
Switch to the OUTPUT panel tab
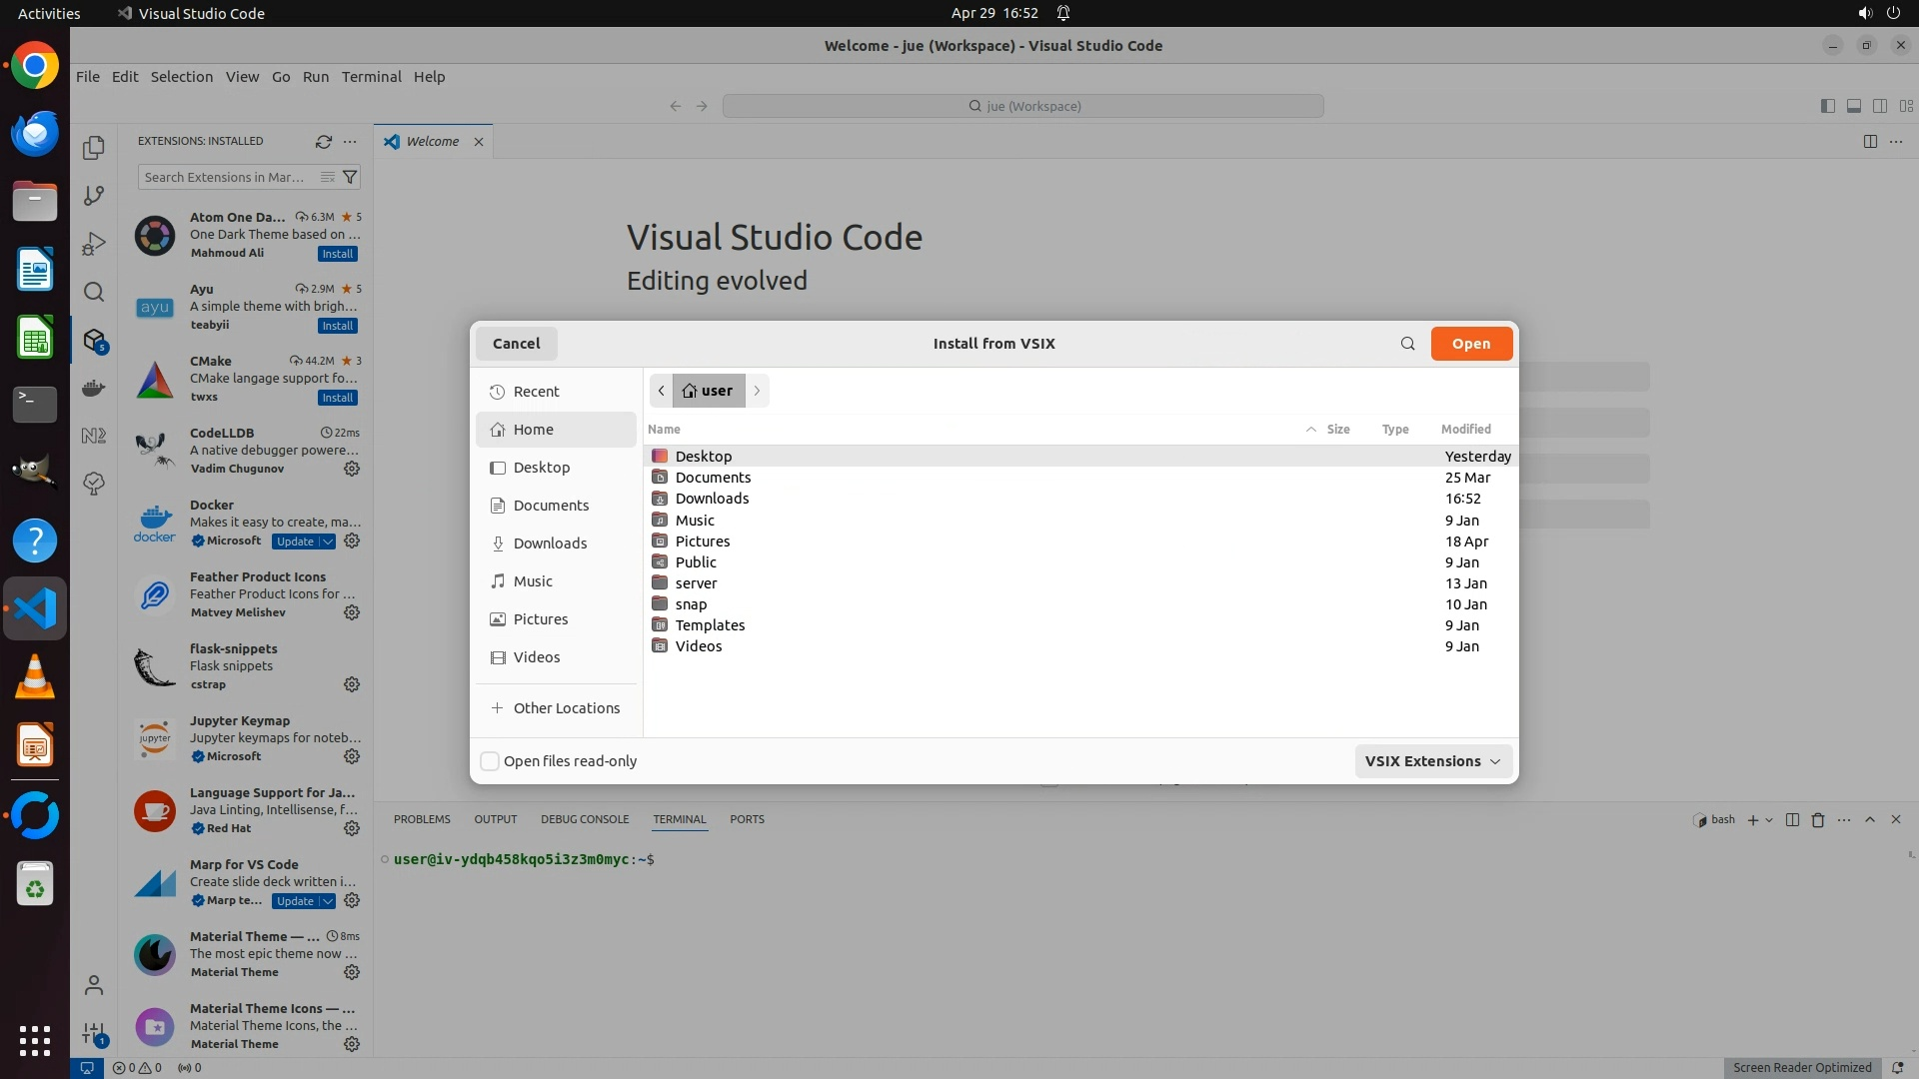495,819
